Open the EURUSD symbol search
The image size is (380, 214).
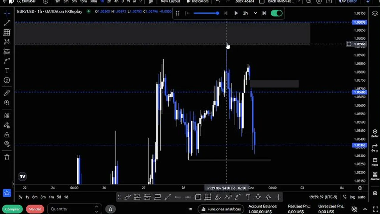point(26,1)
